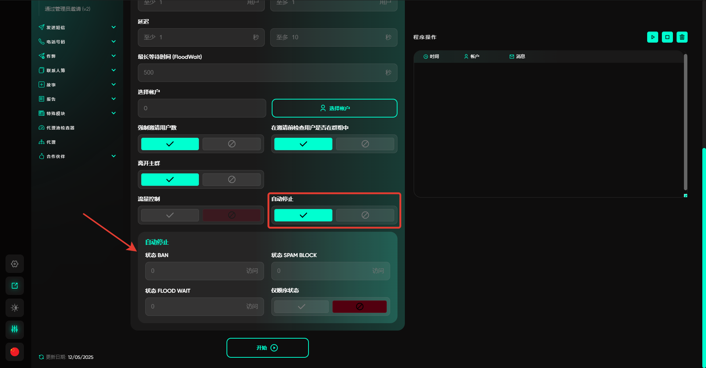Click the China flag language icon
706x368 pixels.
pyautogui.click(x=15, y=352)
